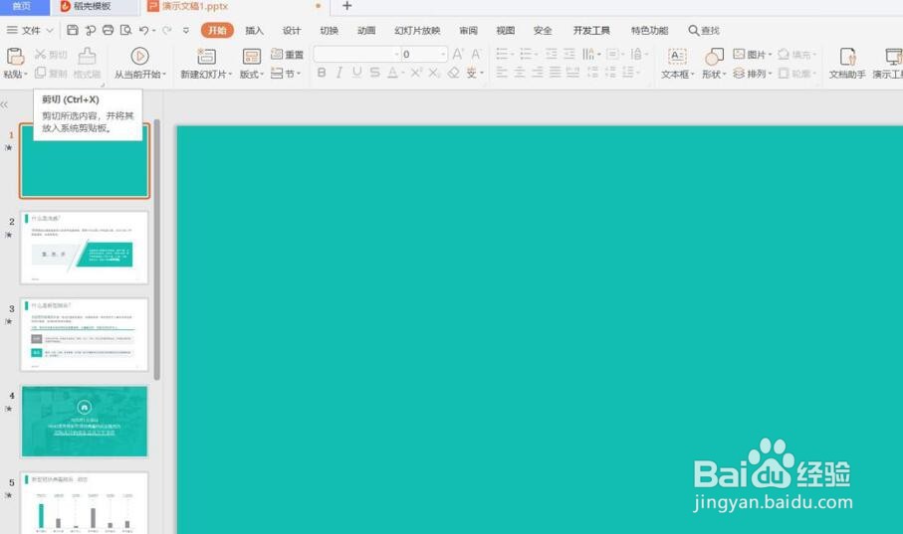The image size is (903, 534).
Task: Click the Shapes (形状) icon
Action: [x=714, y=57]
